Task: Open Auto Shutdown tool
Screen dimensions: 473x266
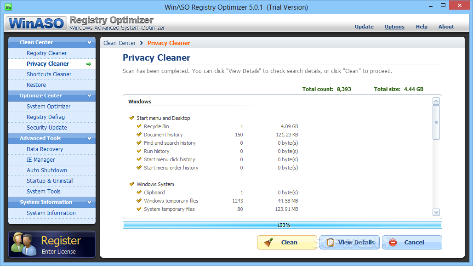Action: coord(52,170)
